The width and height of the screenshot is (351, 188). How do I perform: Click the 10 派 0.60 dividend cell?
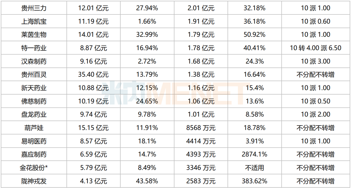tap(315, 21)
